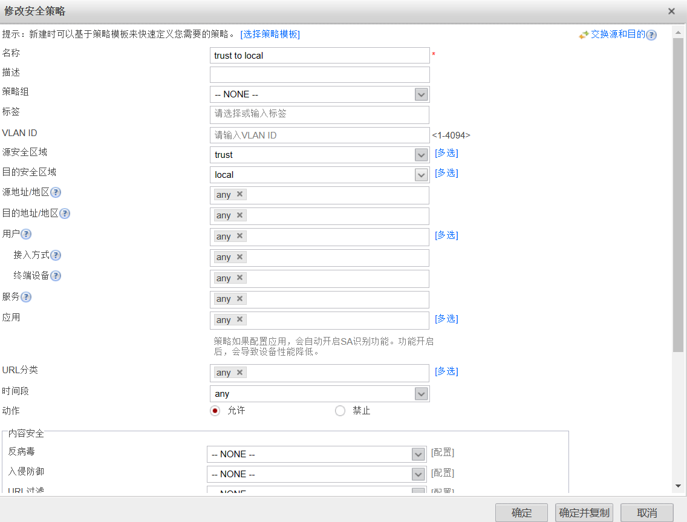Open help icon next to 服务
Image resolution: width=687 pixels, height=522 pixels.
(x=26, y=297)
